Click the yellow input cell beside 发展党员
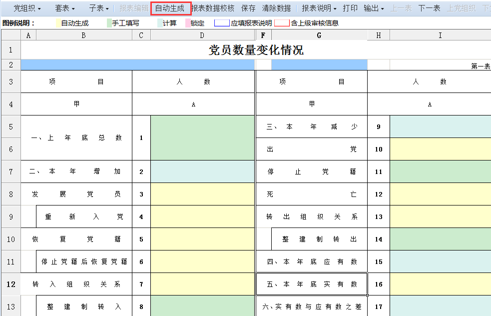The image size is (491, 316). coord(202,194)
